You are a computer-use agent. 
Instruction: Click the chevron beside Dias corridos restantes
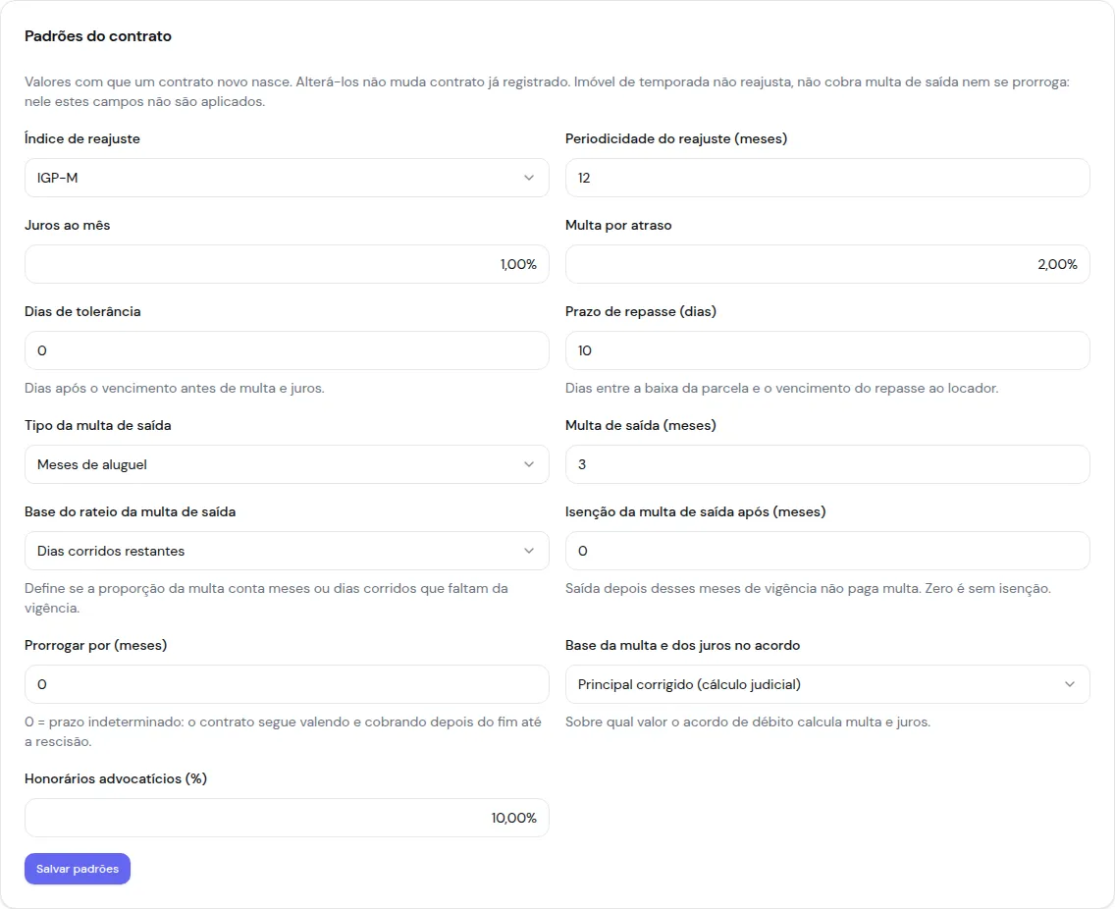tap(529, 551)
